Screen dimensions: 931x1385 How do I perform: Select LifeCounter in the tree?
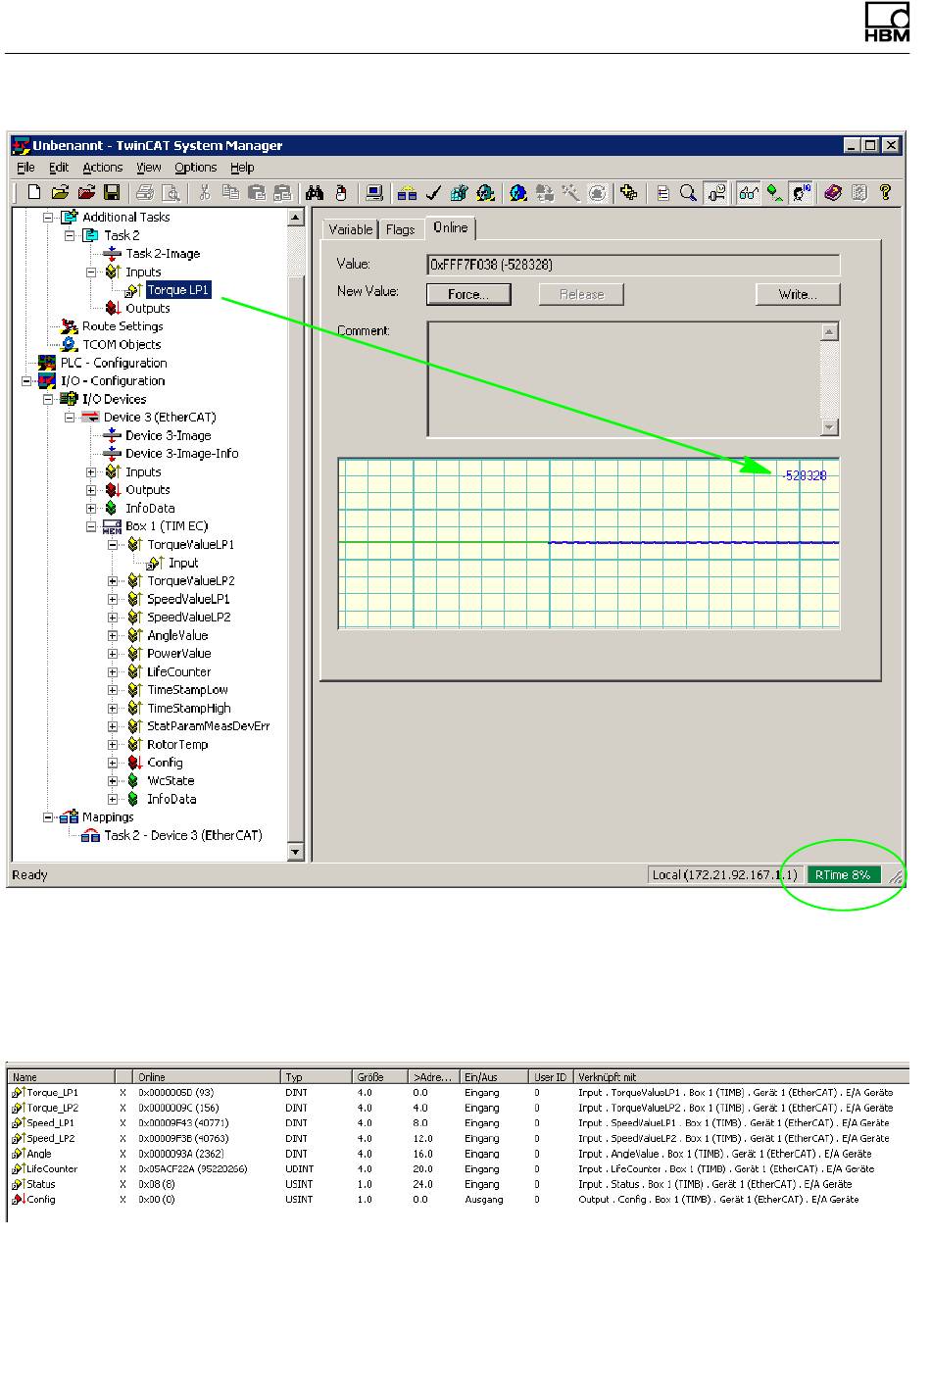tap(179, 672)
